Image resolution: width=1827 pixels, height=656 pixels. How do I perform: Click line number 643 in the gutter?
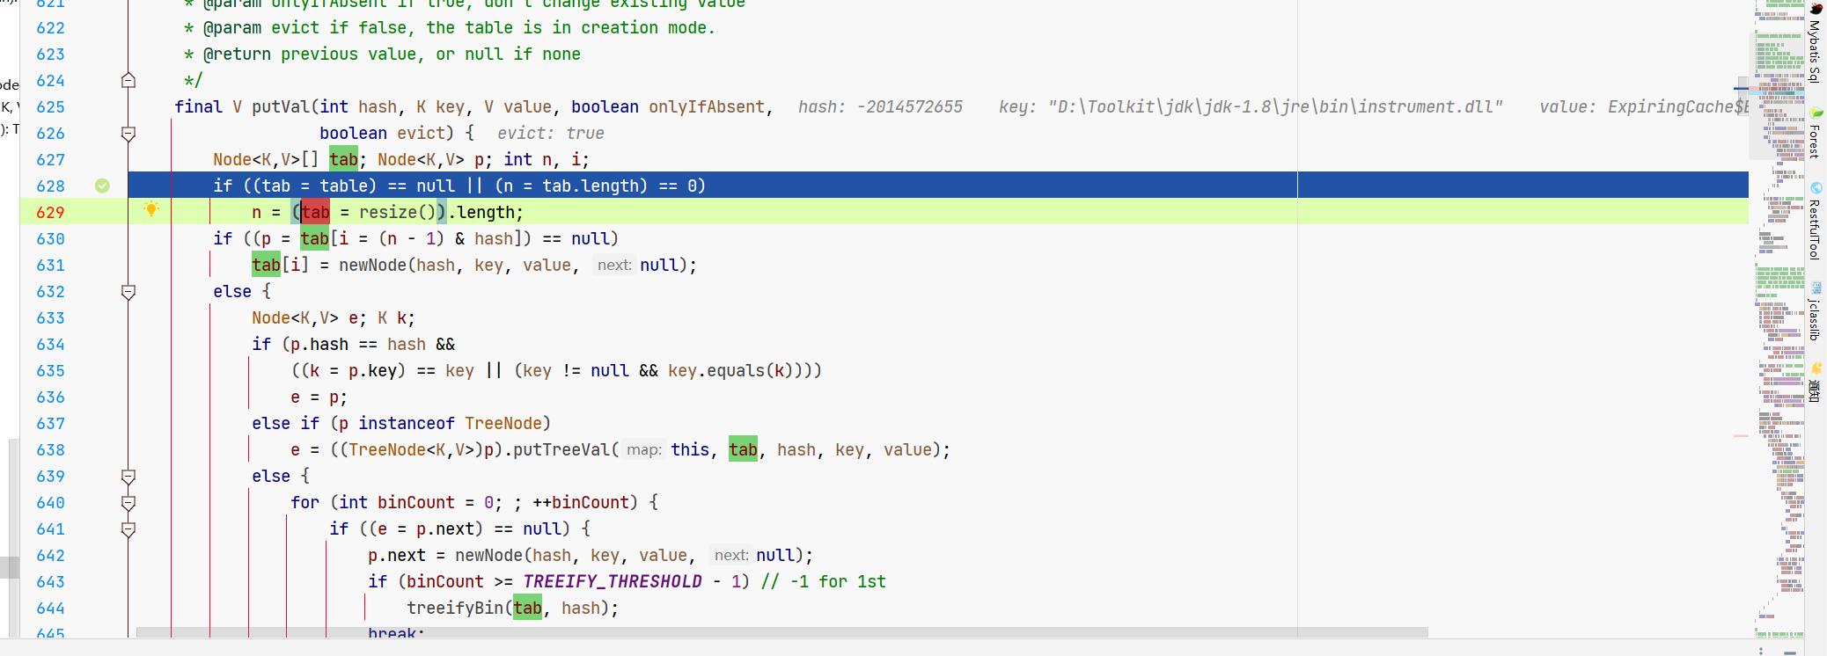coord(50,581)
